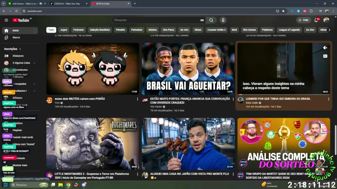
Task: Select the Tudo filter chip
Action: point(51,30)
